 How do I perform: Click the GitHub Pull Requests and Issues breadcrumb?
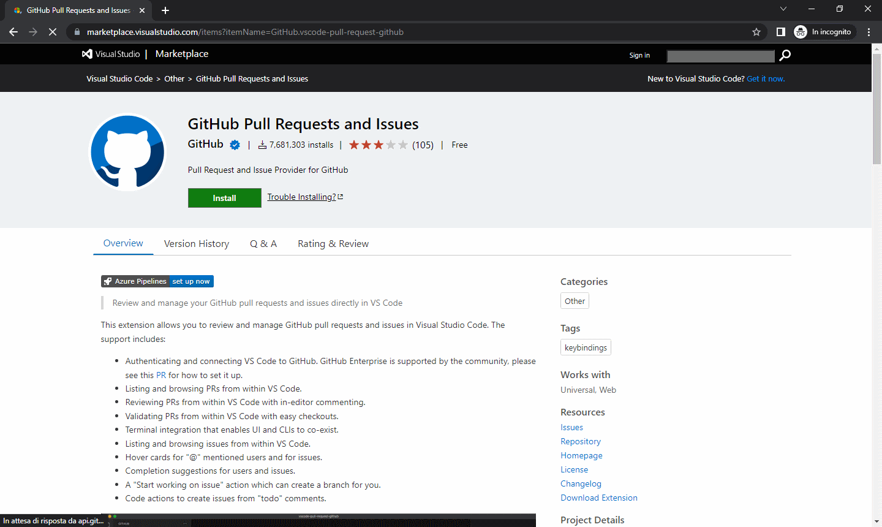pyautogui.click(x=252, y=79)
